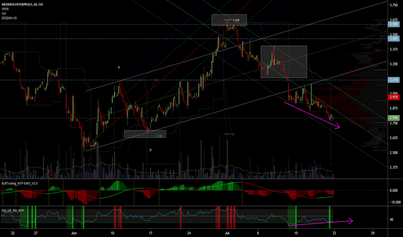Image resolution: width=403 pixels, height=237 pixels.
Task: Click the Vol indicator label
Action: point(3,14)
